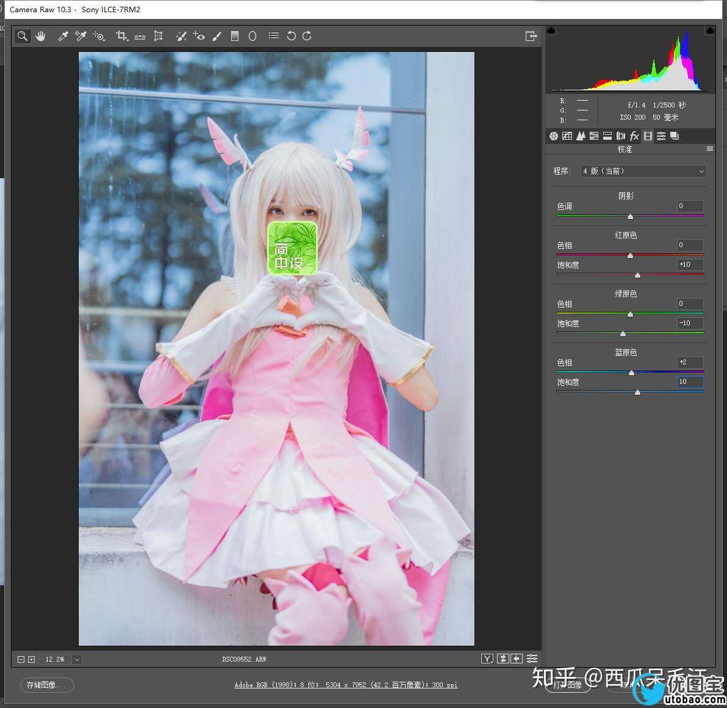Screen dimensions: 727x708
Task: Adjust the 蓝原色 色相 slider
Action: click(x=631, y=372)
